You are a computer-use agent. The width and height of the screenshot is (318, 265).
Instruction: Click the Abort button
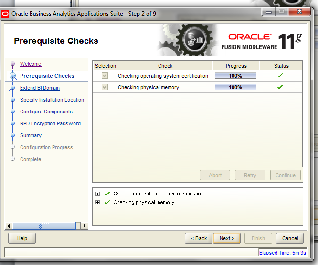215,175
